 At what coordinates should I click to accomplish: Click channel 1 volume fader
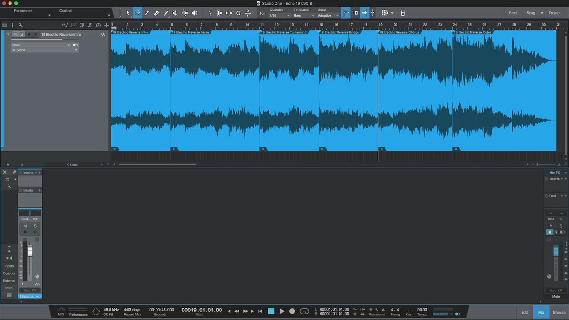30,251
